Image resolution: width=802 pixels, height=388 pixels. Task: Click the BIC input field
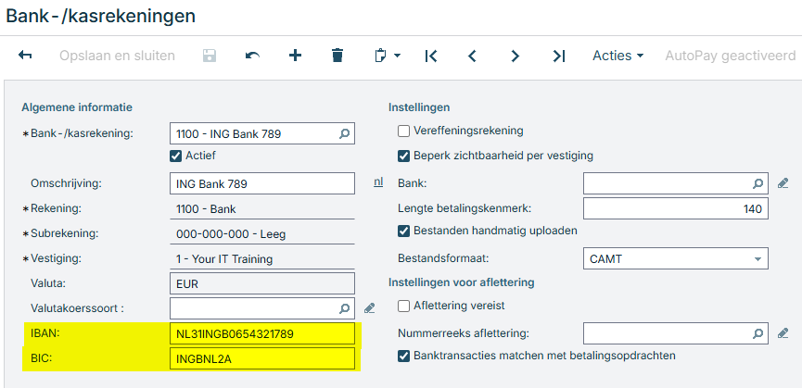[x=261, y=359]
